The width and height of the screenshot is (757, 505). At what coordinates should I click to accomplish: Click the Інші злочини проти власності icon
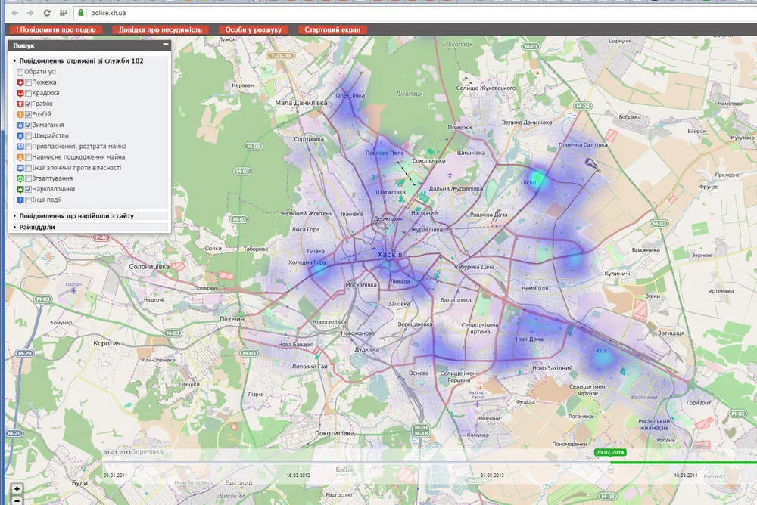click(x=20, y=168)
